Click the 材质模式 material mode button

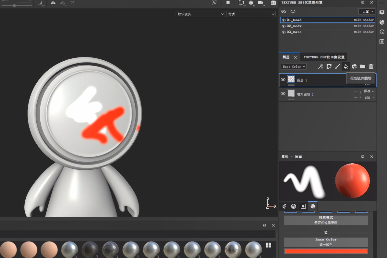click(326, 220)
